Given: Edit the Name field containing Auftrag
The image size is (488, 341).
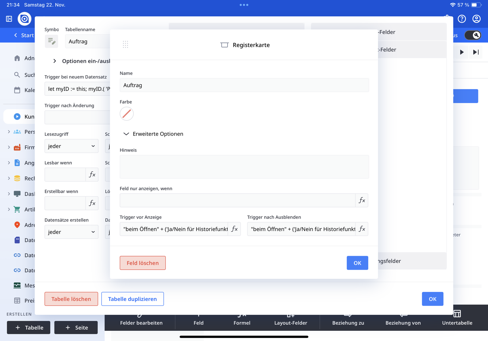Looking at the screenshot, I should (x=244, y=85).
